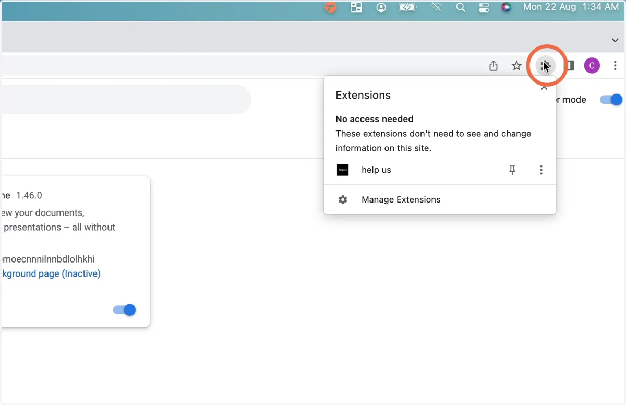This screenshot has width=626, height=405.
Task: Click the No access needed heading
Action: pyautogui.click(x=375, y=119)
